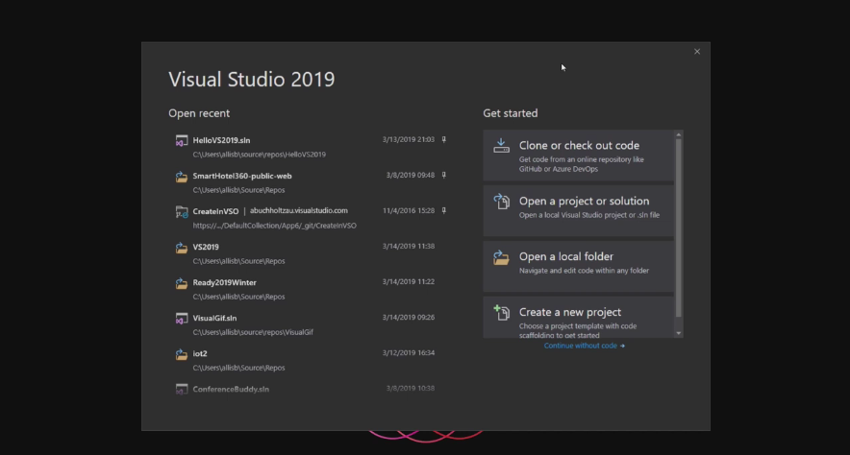Click the VisualGif.sln solution icon
Viewport: 850px width, 455px height.
(x=181, y=319)
